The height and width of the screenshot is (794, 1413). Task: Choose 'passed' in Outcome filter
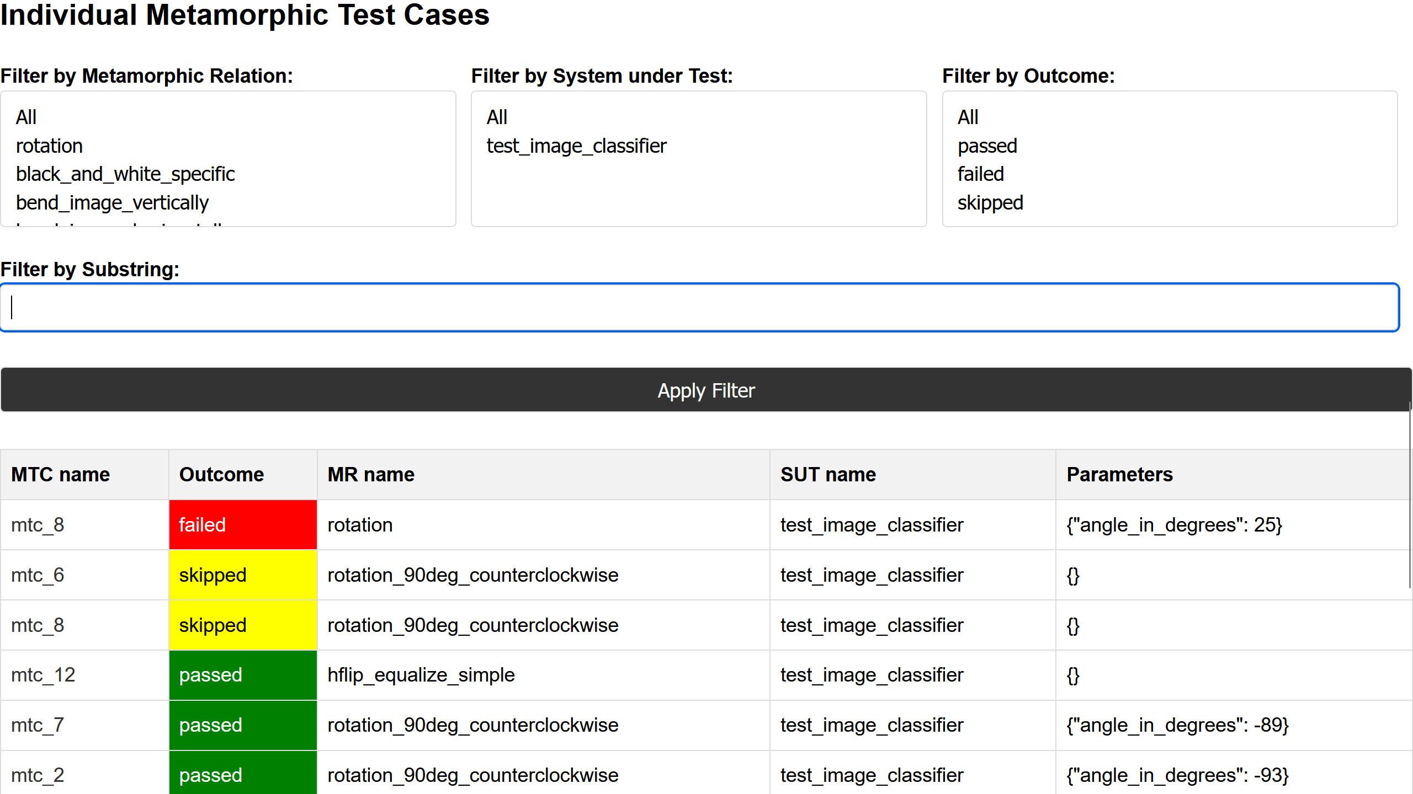pyautogui.click(x=987, y=146)
